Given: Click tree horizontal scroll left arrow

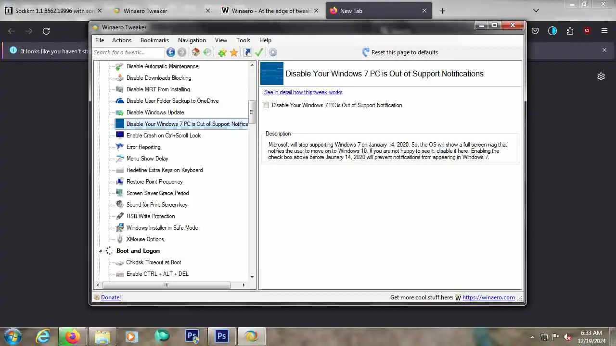Looking at the screenshot, I should tap(98, 285).
